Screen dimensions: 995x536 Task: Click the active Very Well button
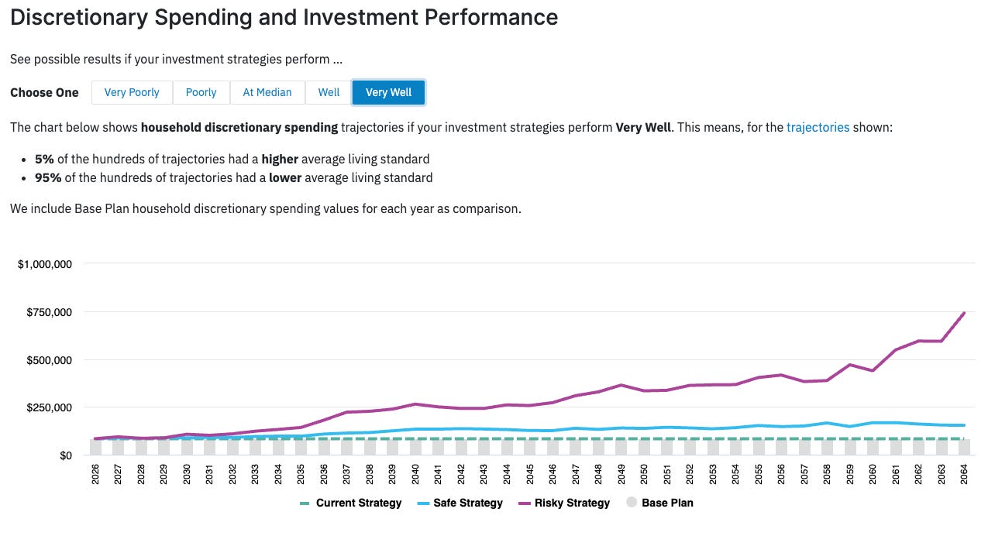[x=388, y=92]
